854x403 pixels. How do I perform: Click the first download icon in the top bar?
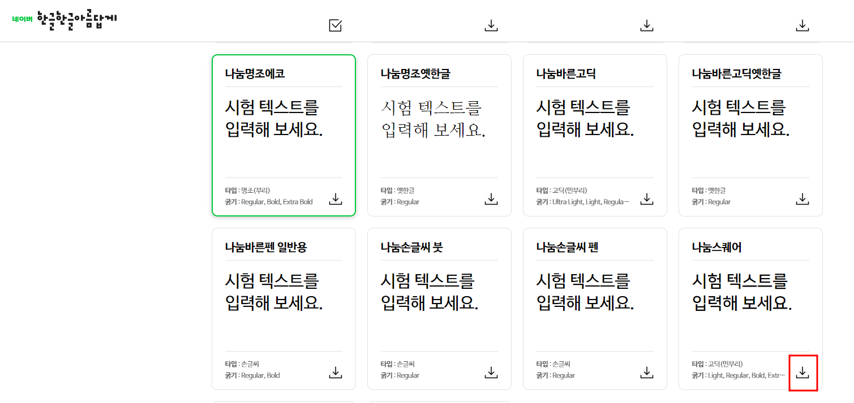click(x=491, y=25)
